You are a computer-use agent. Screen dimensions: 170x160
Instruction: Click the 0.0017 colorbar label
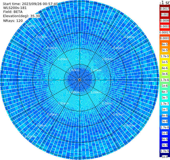point(165,9)
